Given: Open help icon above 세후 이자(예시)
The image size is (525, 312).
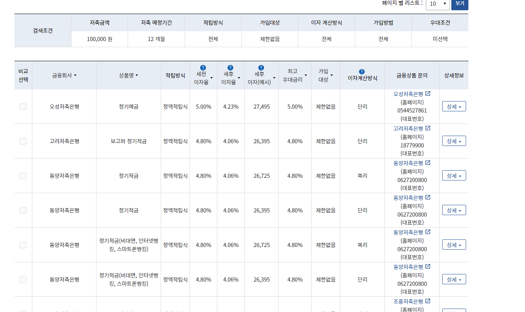Looking at the screenshot, I should [x=261, y=68].
